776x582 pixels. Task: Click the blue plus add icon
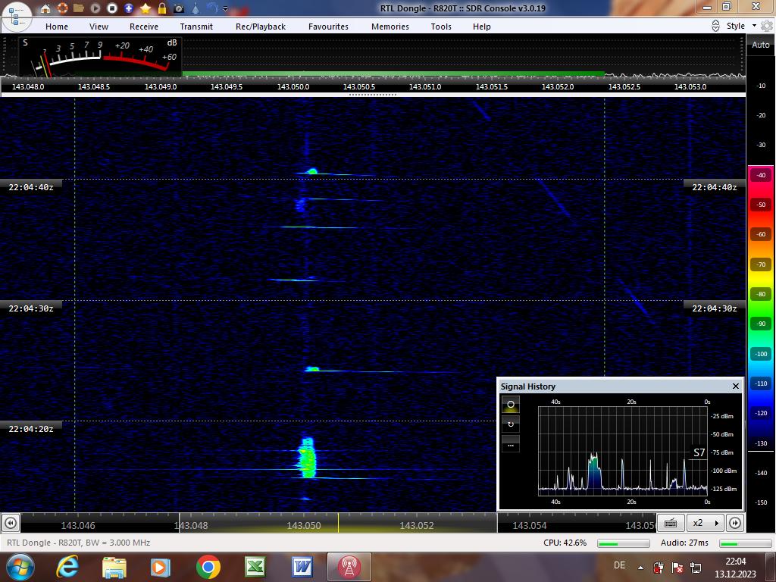129,8
